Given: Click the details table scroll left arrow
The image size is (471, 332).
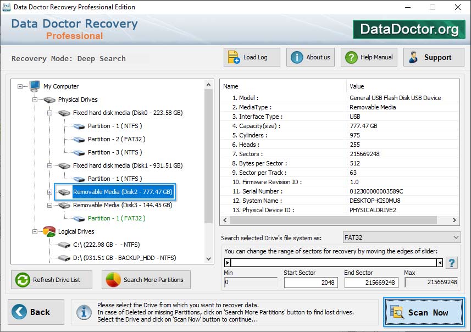Looking at the screenshot, I should 225,220.
